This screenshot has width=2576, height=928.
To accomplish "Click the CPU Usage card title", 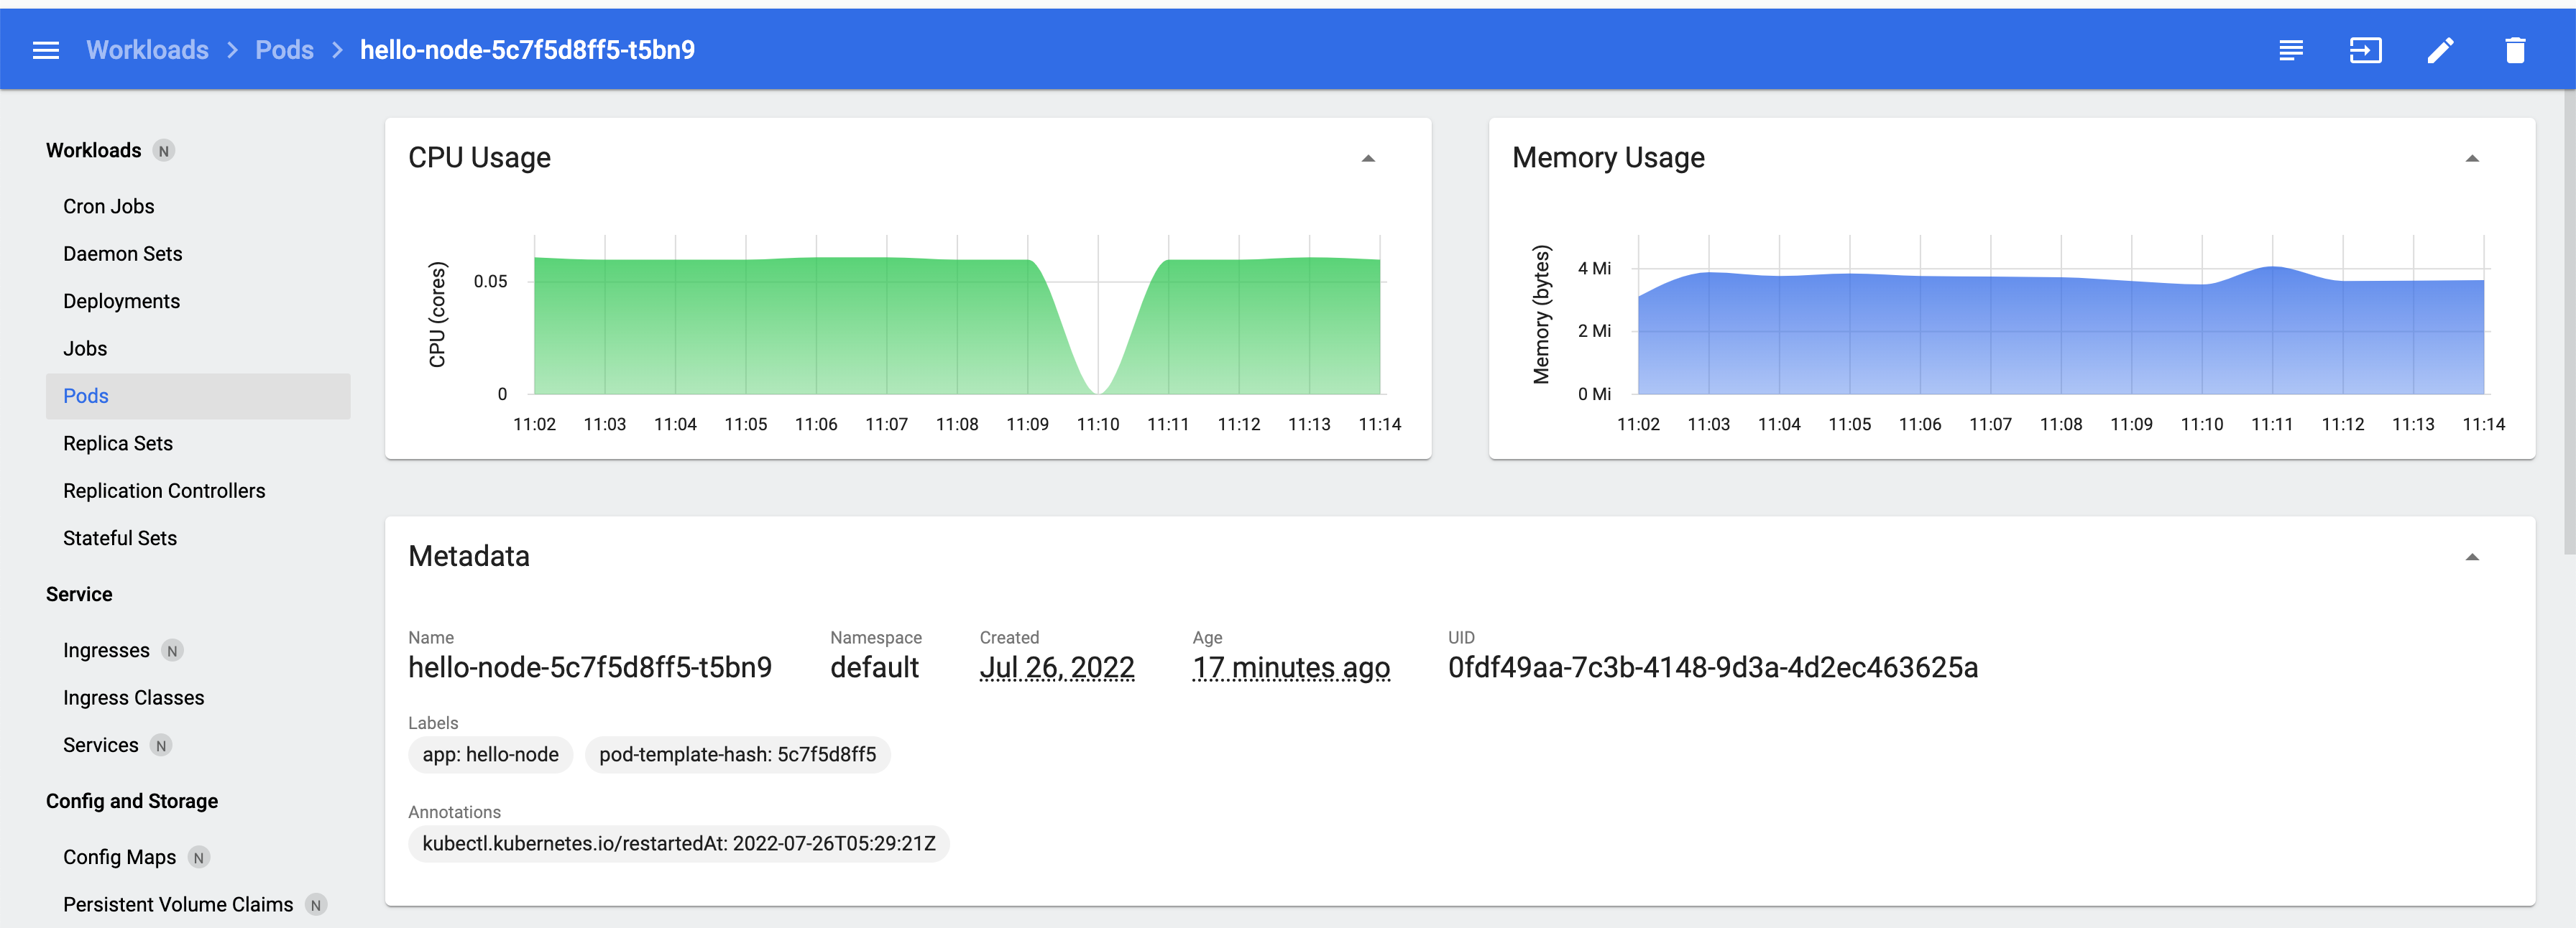I will (479, 158).
